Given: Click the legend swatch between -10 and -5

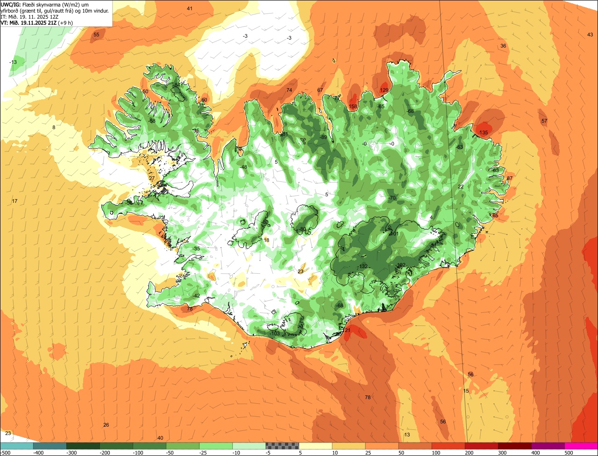Looking at the screenshot, I should [x=249, y=446].
